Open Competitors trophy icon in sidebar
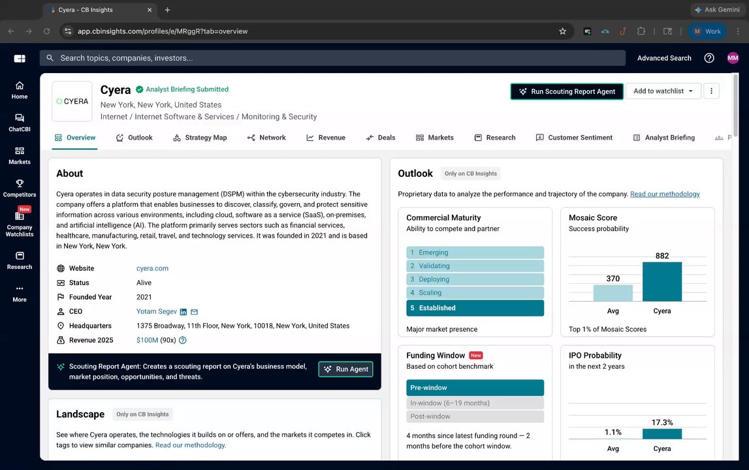Screen dimensions: 749x470 20,183
